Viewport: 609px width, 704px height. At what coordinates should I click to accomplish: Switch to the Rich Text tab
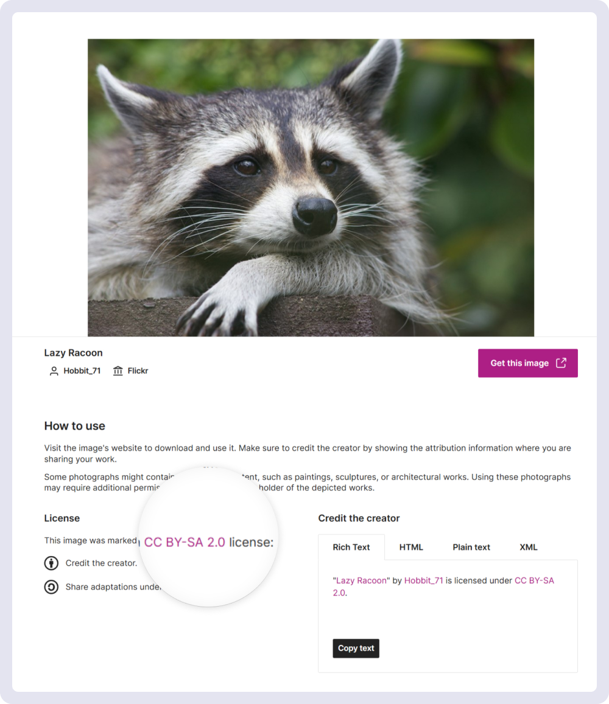pyautogui.click(x=351, y=547)
